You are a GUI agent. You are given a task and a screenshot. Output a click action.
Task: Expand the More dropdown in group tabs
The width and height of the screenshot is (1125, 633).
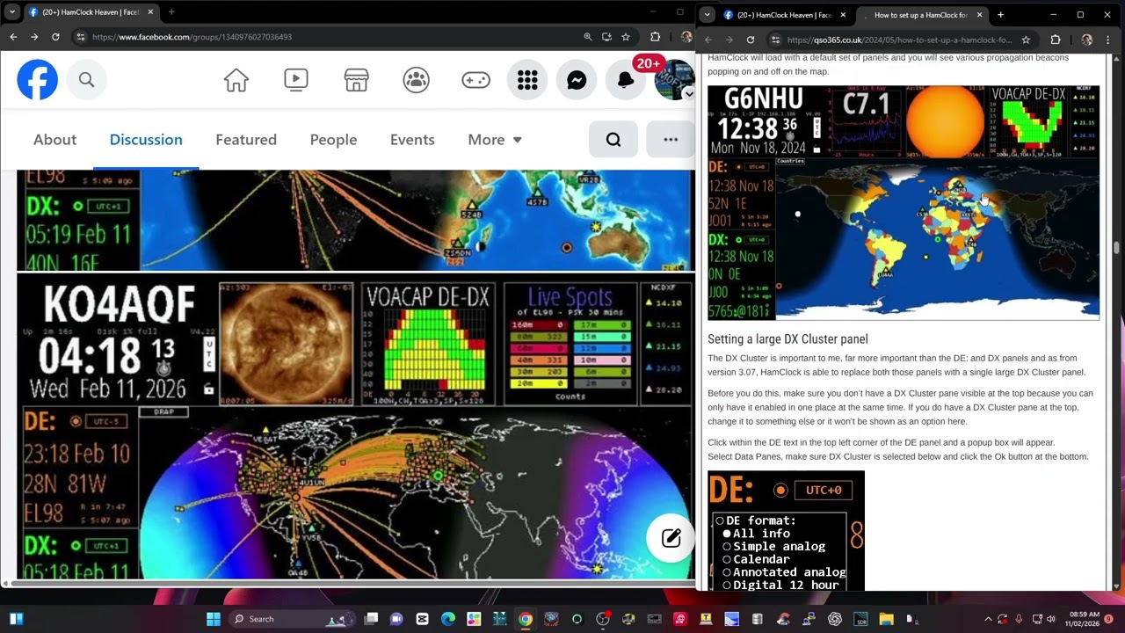pyautogui.click(x=495, y=140)
